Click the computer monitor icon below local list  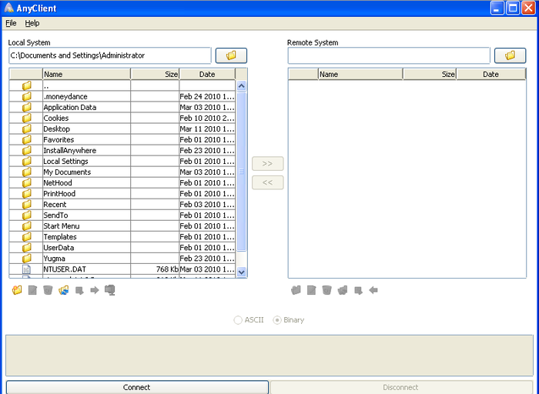[x=110, y=290]
